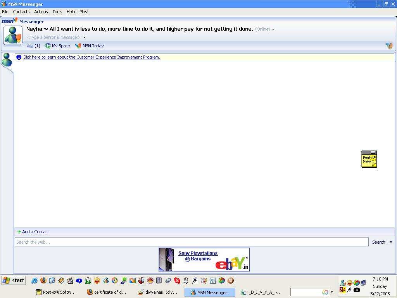Launch Internet Explorer from quick launch
This screenshot has width=397, height=298.
click(35, 281)
